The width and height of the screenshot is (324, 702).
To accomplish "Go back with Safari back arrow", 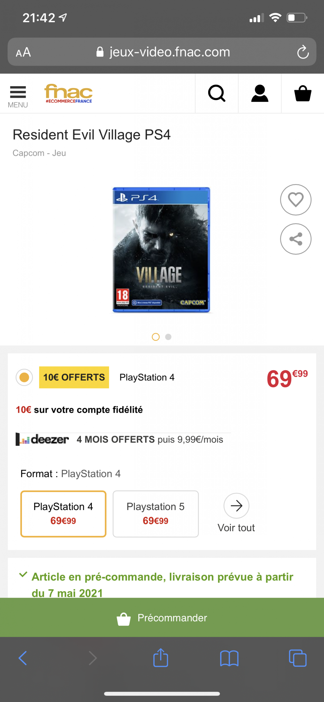I will pyautogui.click(x=23, y=658).
